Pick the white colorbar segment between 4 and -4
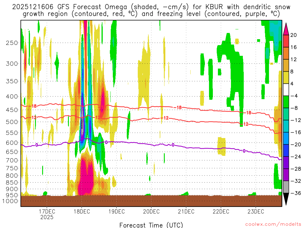The height and width of the screenshot is (228, 304). [x=286, y=90]
